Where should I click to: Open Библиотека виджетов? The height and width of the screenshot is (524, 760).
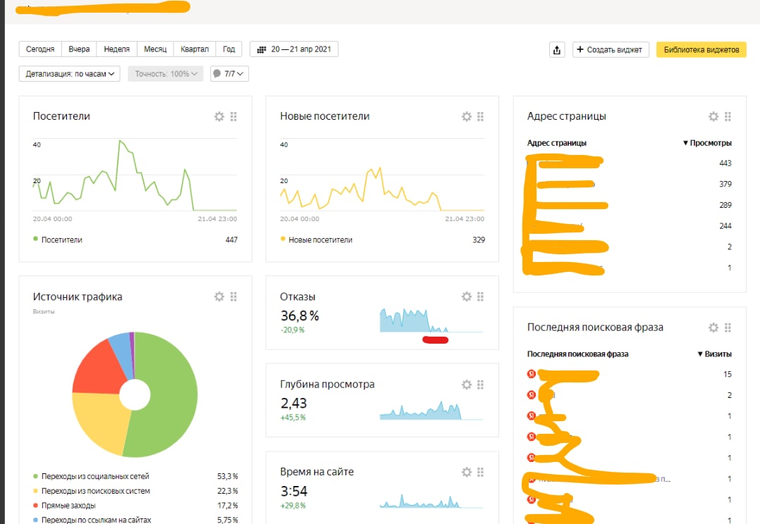pyautogui.click(x=701, y=49)
